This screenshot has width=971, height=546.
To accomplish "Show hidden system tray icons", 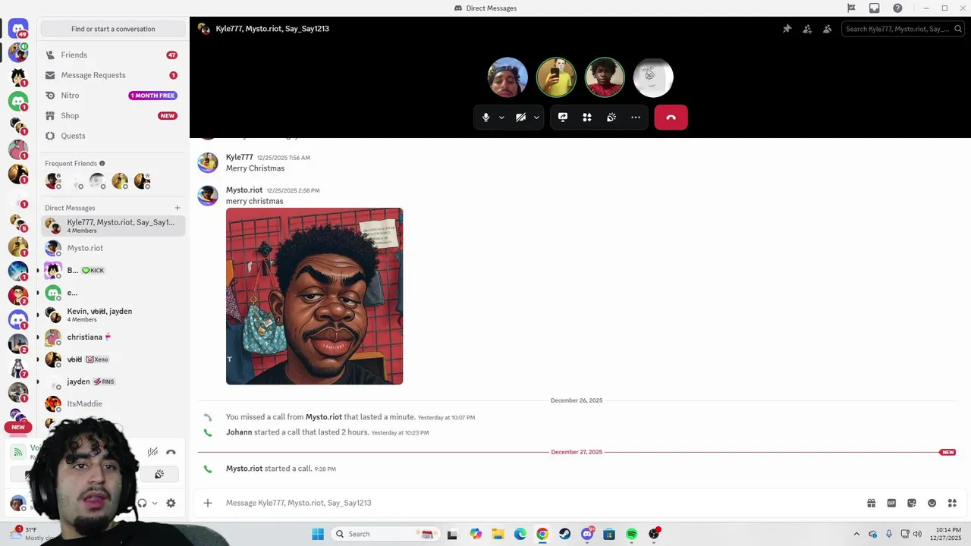I will click(x=856, y=534).
